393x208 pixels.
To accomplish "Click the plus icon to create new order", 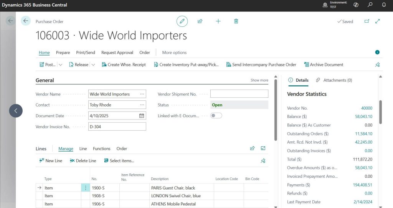I will pyautogui.click(x=218, y=21).
